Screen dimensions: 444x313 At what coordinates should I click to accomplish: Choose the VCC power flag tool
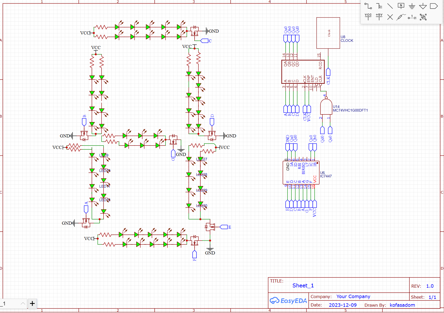tap(368, 17)
